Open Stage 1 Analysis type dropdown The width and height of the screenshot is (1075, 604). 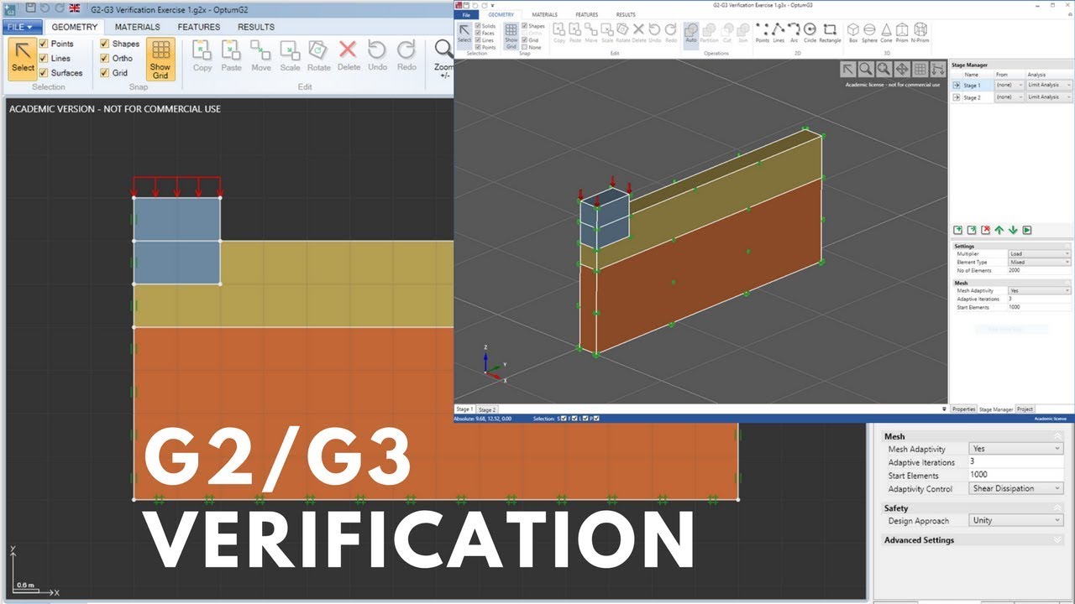[1049, 85]
